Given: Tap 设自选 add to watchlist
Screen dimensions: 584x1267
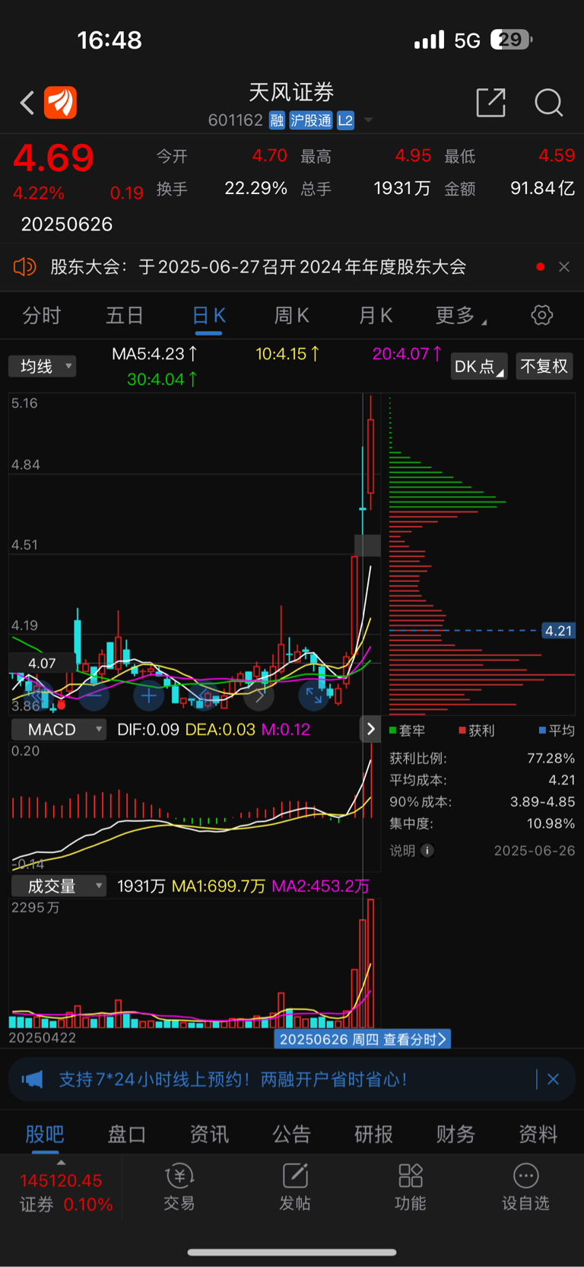Looking at the screenshot, I should [x=525, y=1186].
